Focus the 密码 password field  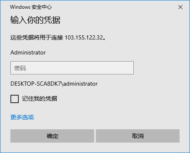point(72,68)
